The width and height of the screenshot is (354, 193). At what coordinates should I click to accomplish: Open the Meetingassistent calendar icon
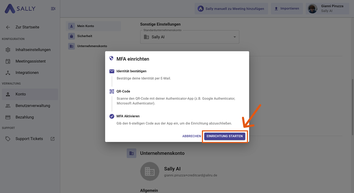[x=7, y=61]
